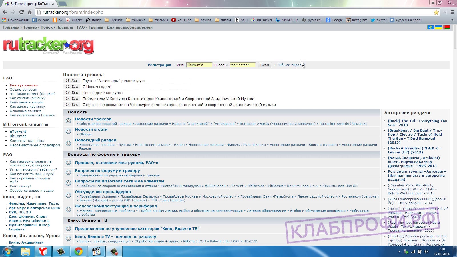457x257 pixels.
Task: Open the RuTracker bookmark
Action: pos(262,20)
